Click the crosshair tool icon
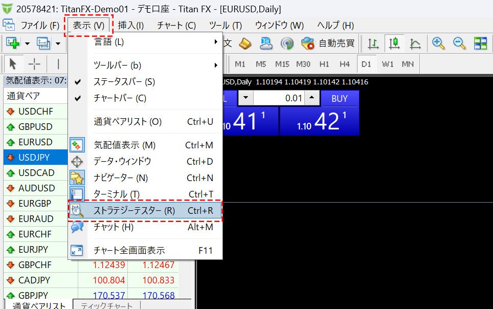This screenshot has width=493, height=309. coord(34,63)
